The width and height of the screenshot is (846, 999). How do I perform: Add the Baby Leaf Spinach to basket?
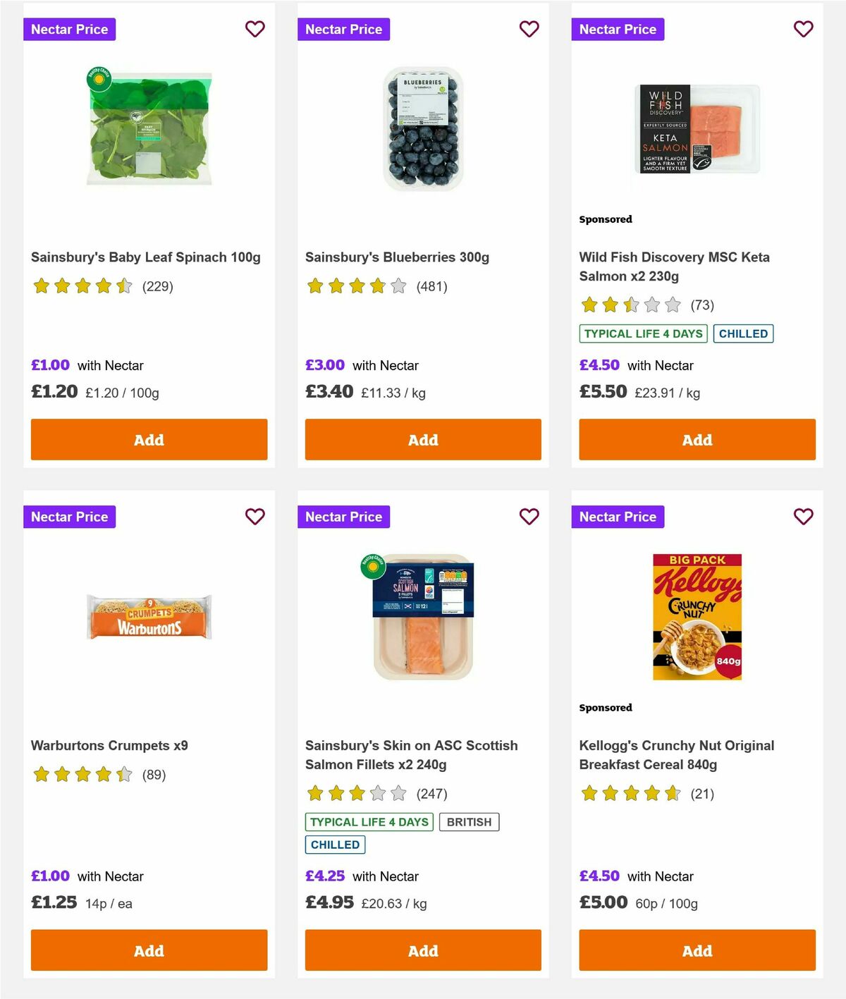click(x=149, y=439)
